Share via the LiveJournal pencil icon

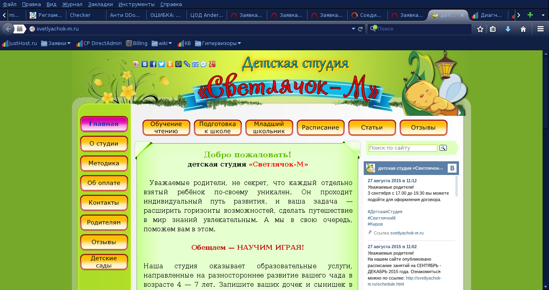click(x=186, y=64)
